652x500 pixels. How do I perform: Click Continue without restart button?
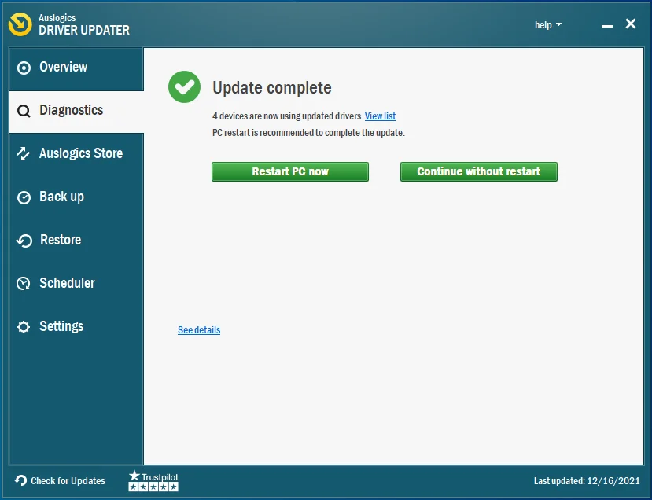click(x=479, y=171)
